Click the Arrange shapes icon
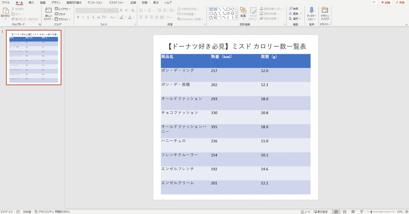 [x=243, y=10]
